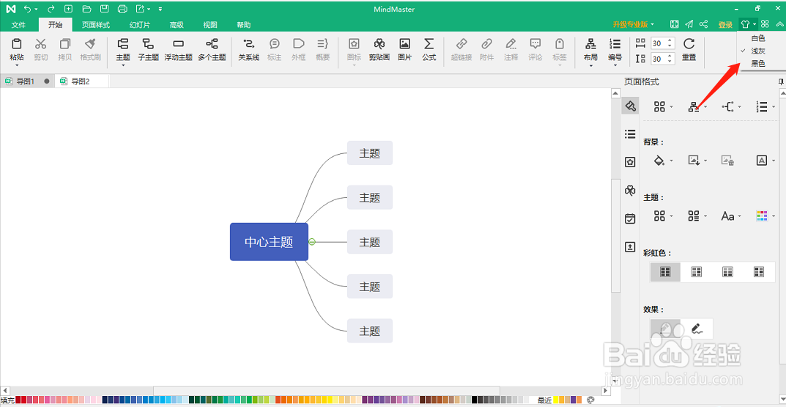Open the four-squares apps icon near 登录
Screen dimensions: 786x407
[x=765, y=24]
